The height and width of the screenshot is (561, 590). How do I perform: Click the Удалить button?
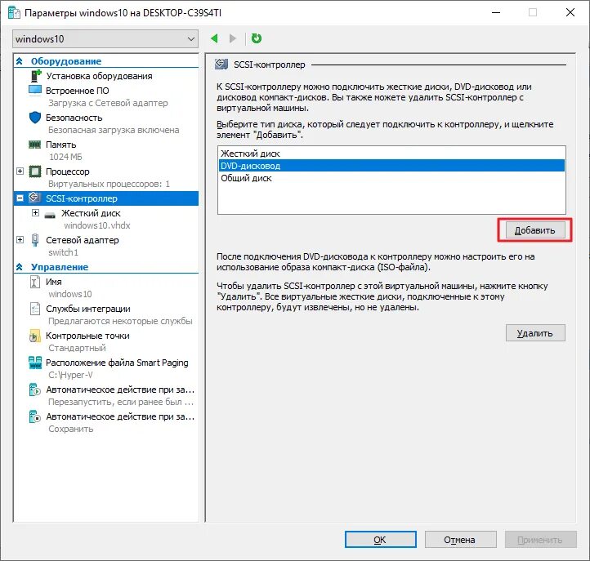[535, 333]
